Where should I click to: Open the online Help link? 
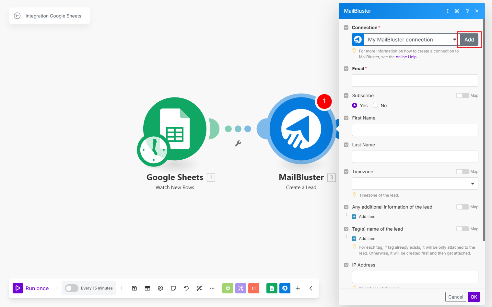tap(406, 57)
